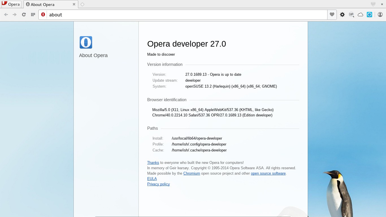Go back to the previous page

click(x=6, y=15)
